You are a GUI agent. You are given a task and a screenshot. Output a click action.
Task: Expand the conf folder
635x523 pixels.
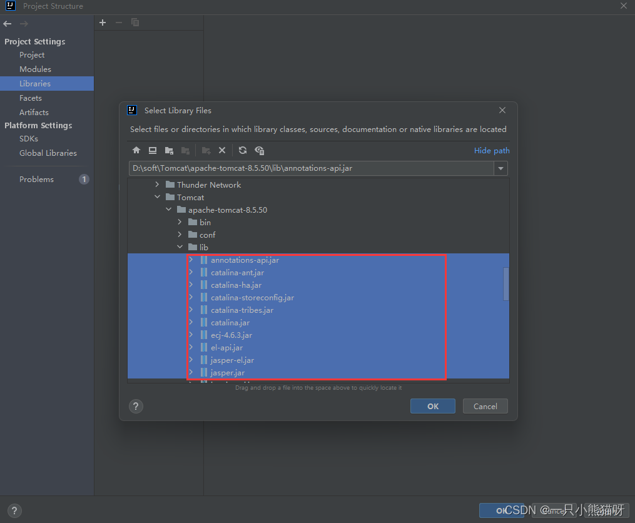pos(180,235)
